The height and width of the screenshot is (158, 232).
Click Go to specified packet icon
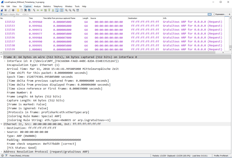click(45, 10)
